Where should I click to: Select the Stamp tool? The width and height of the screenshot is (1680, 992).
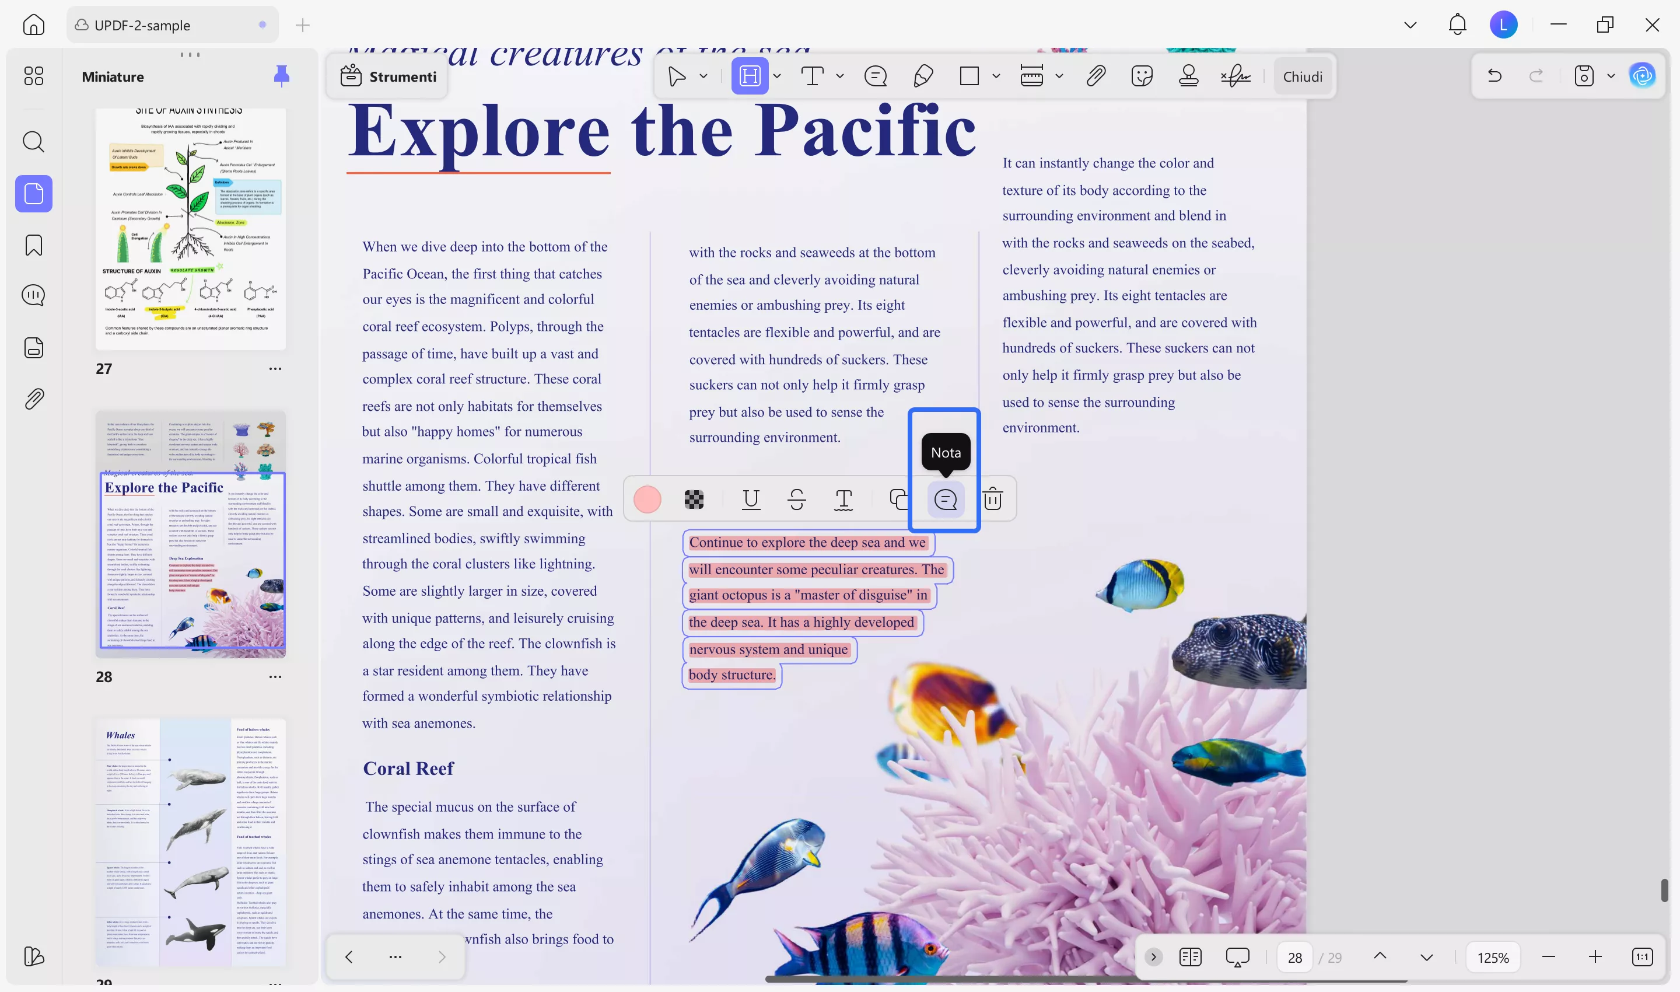click(1188, 75)
